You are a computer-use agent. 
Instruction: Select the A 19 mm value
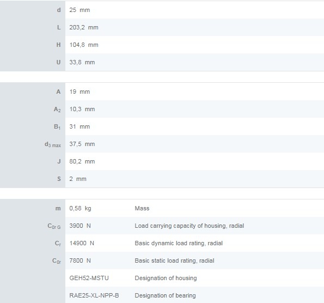point(80,92)
